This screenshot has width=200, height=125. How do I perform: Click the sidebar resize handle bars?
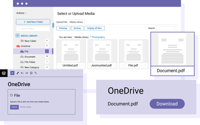[x=53, y=25]
